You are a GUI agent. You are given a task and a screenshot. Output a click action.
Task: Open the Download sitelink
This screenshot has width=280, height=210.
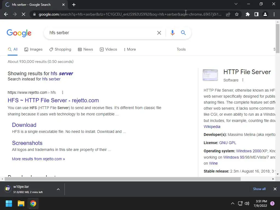click(24, 125)
